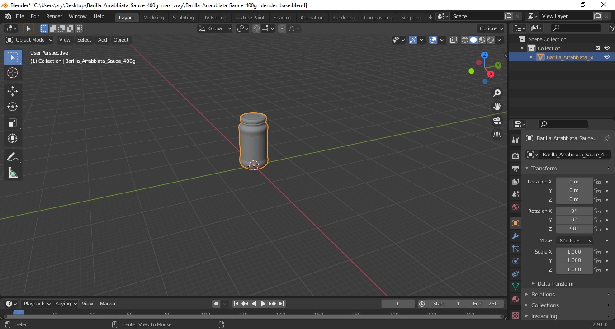Select the Scale tool
This screenshot has width=615, height=329.
coord(13,122)
